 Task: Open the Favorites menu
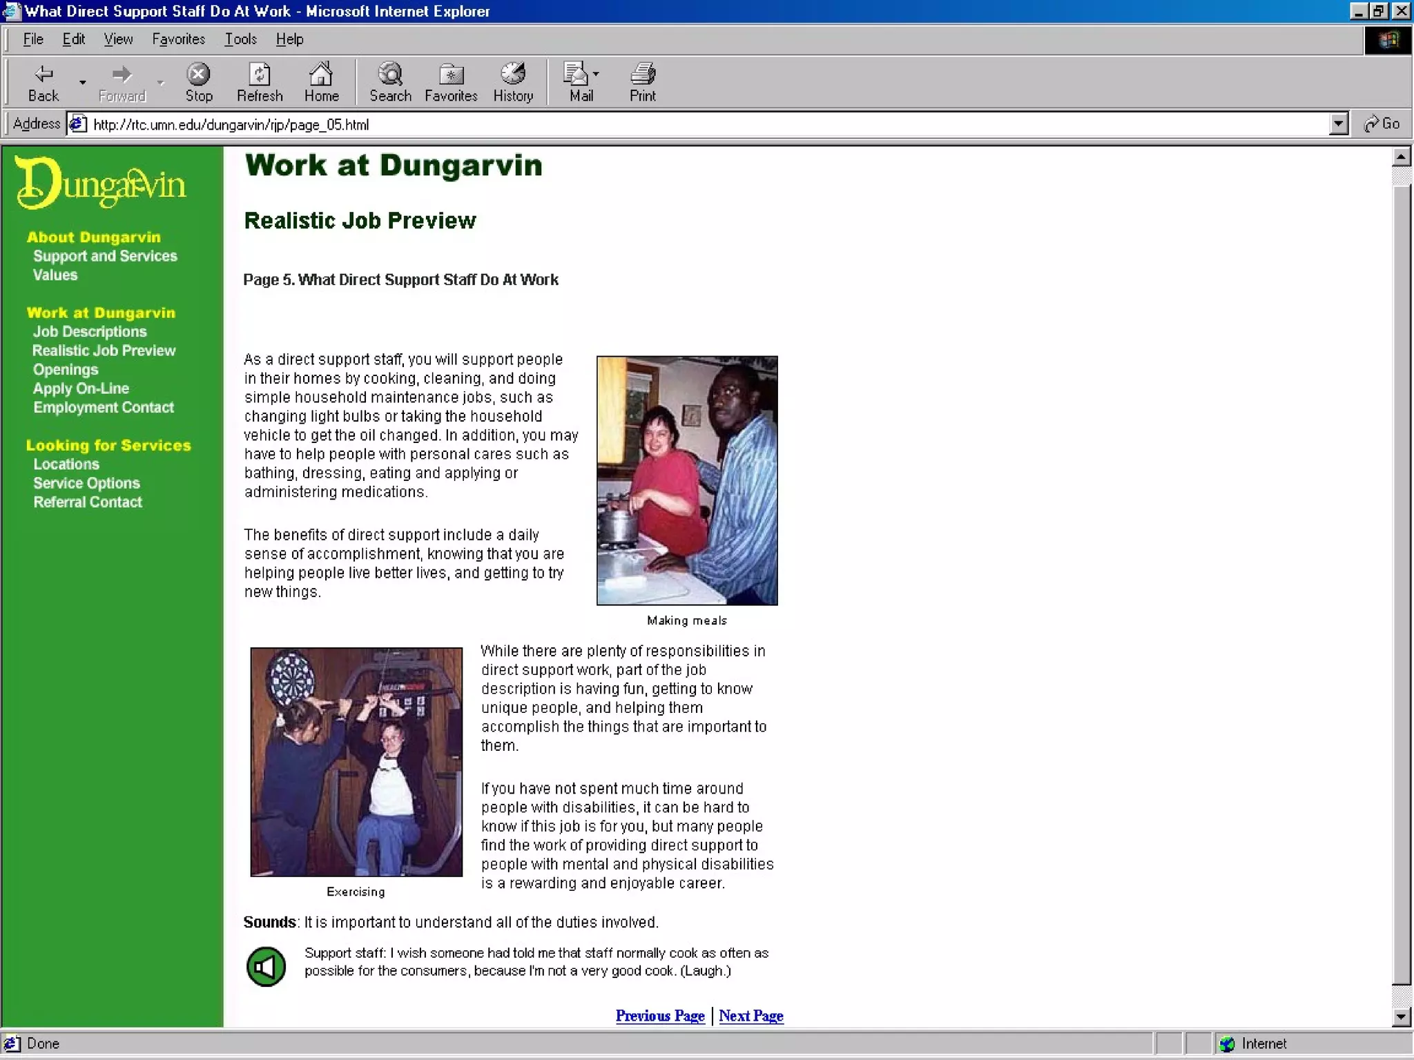pos(178,39)
